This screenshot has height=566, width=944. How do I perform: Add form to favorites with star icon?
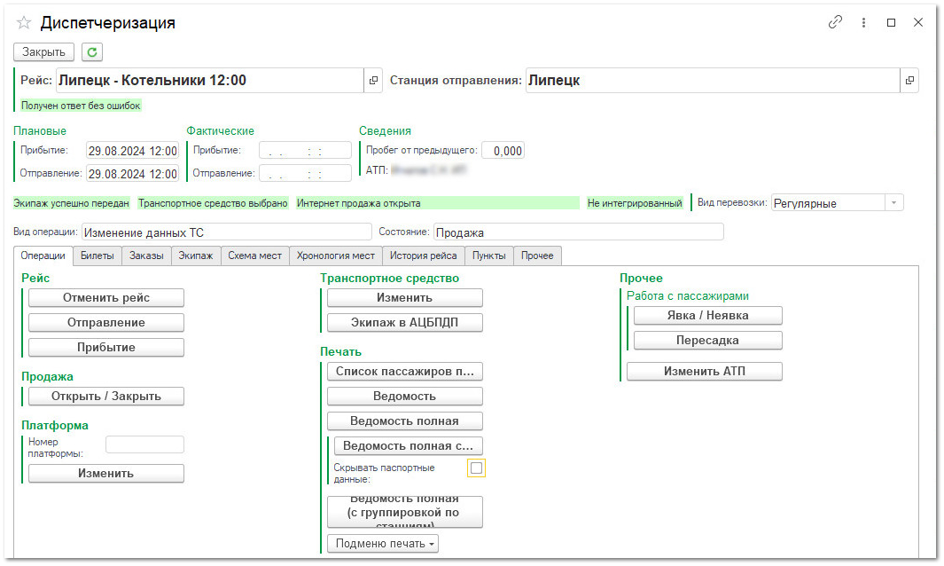[x=24, y=23]
